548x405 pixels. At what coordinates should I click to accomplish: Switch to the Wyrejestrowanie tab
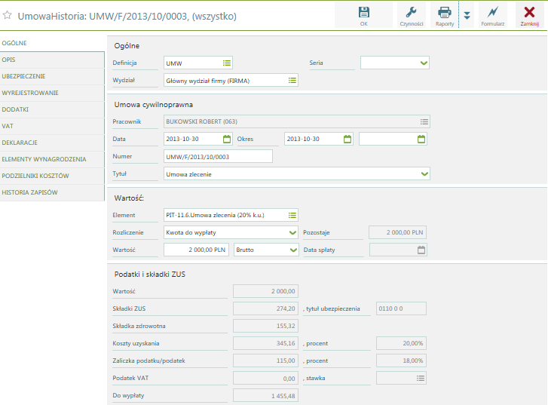(x=53, y=93)
